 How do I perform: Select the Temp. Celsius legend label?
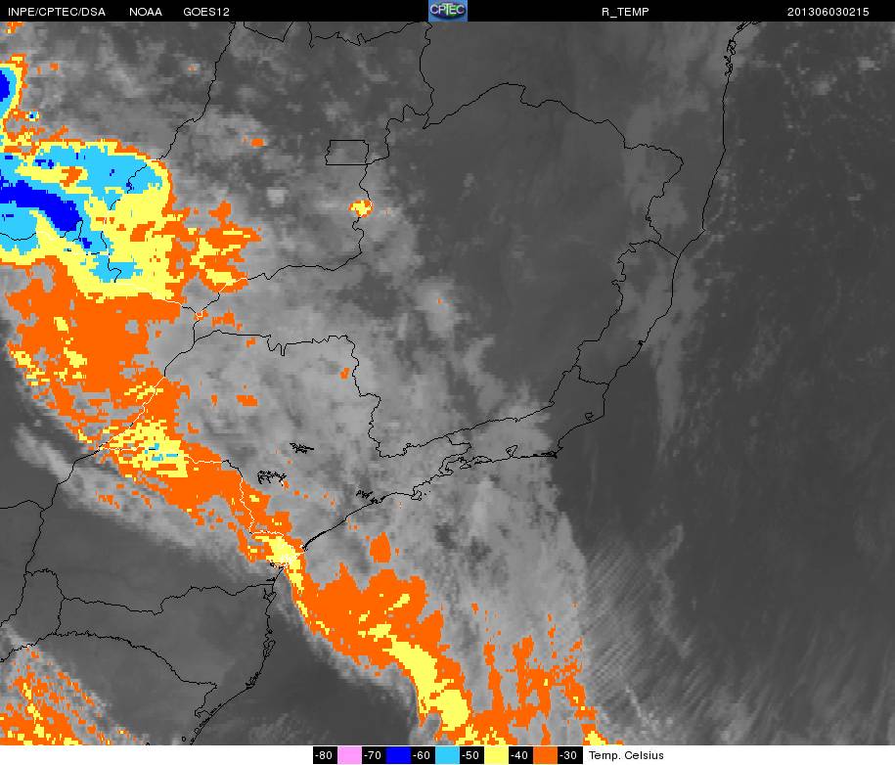[x=626, y=755]
